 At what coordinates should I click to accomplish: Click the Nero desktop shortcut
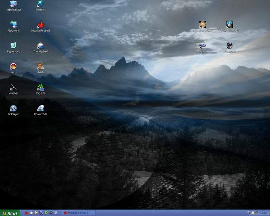(x=13, y=66)
